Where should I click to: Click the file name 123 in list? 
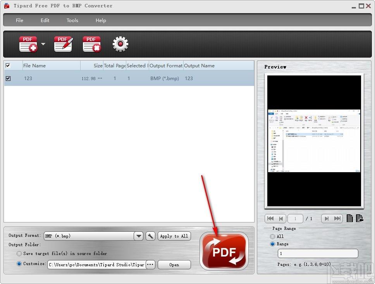click(28, 78)
